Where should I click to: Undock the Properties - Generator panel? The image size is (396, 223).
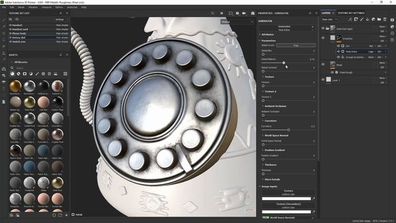(310, 13)
